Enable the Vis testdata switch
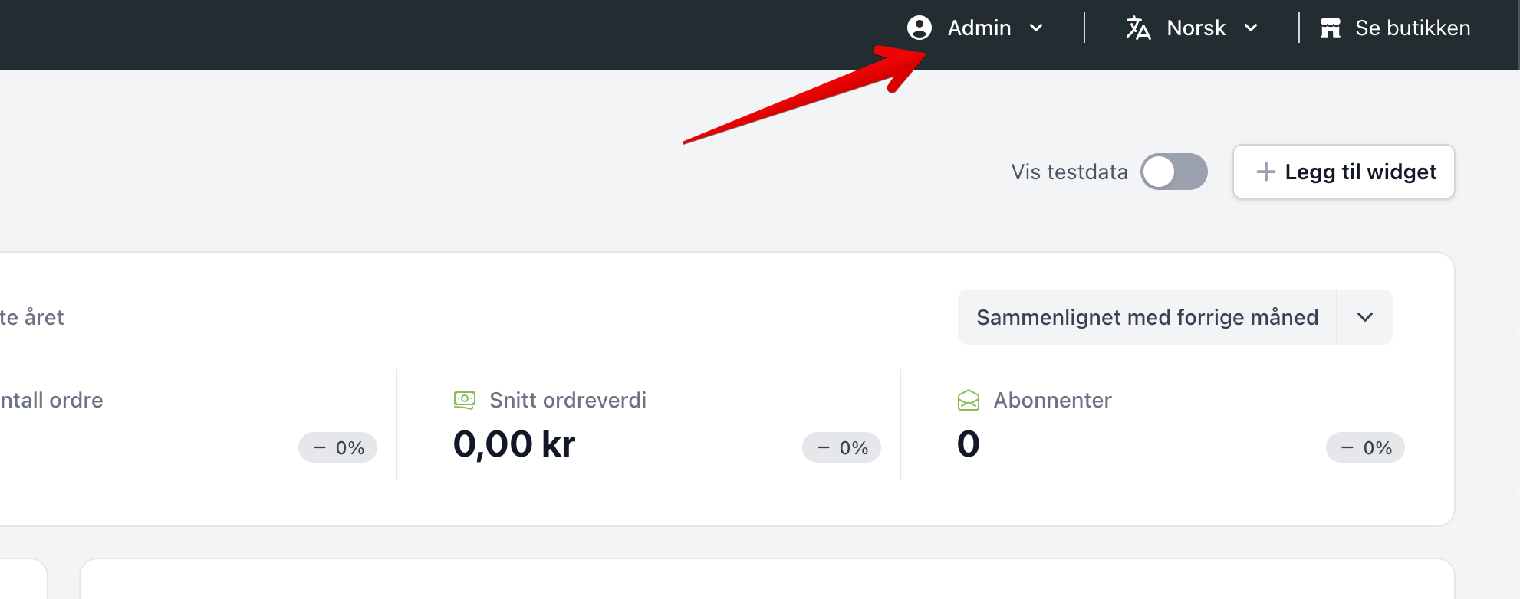1520x599 pixels. (x=1174, y=172)
